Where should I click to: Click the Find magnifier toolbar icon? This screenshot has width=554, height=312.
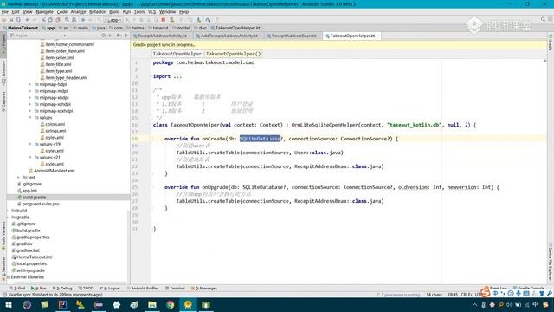click(x=67, y=20)
